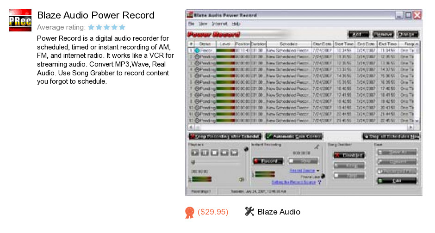Image resolution: width=435 pixels, height=233 pixels.
Task: Click the wrench icon in Instant Recording
Action: point(317,147)
